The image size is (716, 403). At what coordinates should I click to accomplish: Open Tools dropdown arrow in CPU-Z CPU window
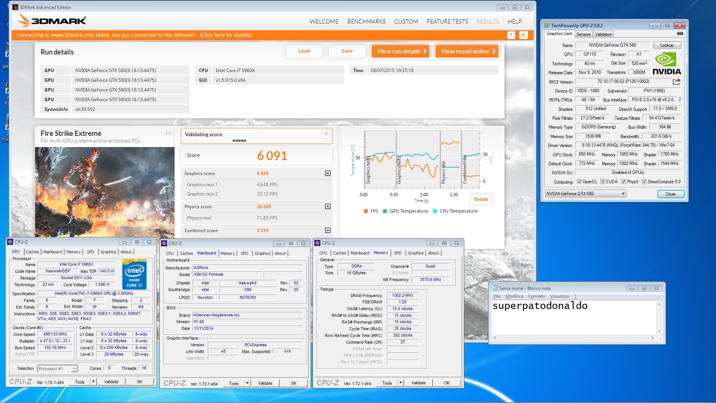93,382
